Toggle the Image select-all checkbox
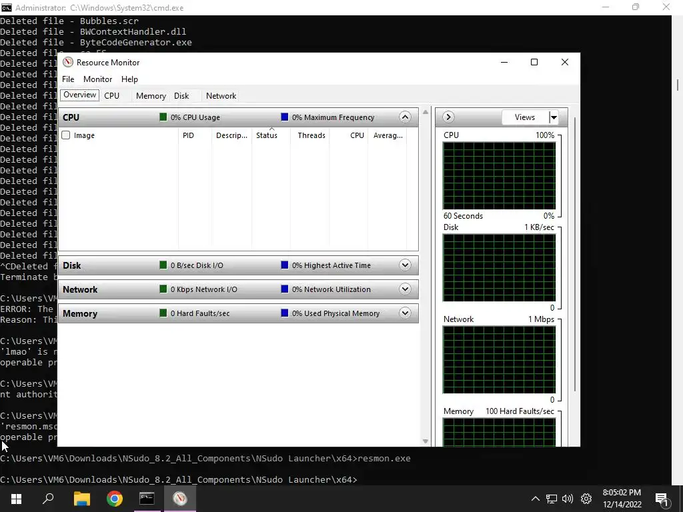This screenshot has width=683, height=512. 66,135
